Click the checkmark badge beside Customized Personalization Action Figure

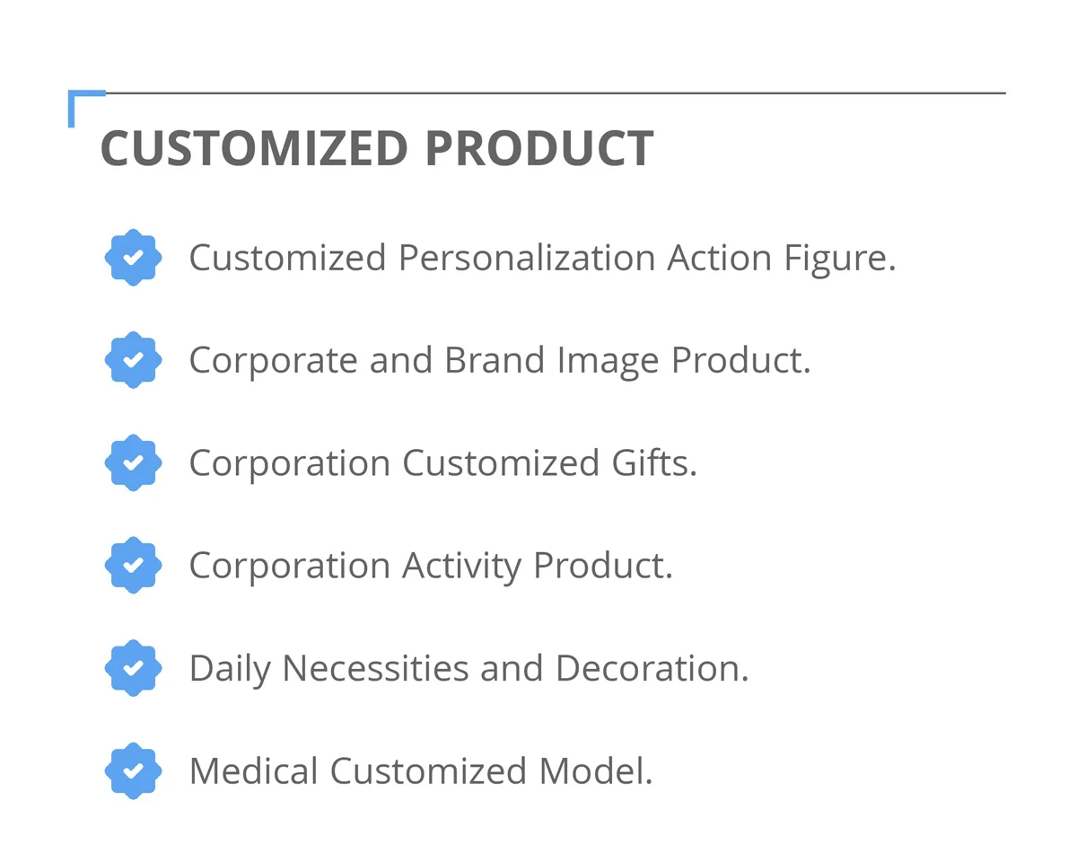tap(133, 258)
